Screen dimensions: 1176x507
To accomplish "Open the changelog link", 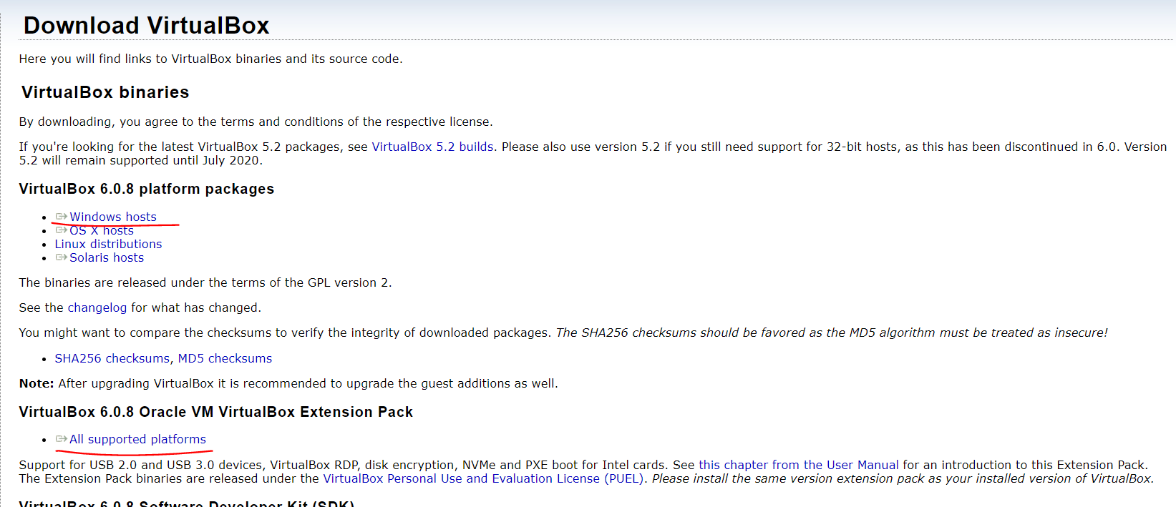I will point(97,307).
